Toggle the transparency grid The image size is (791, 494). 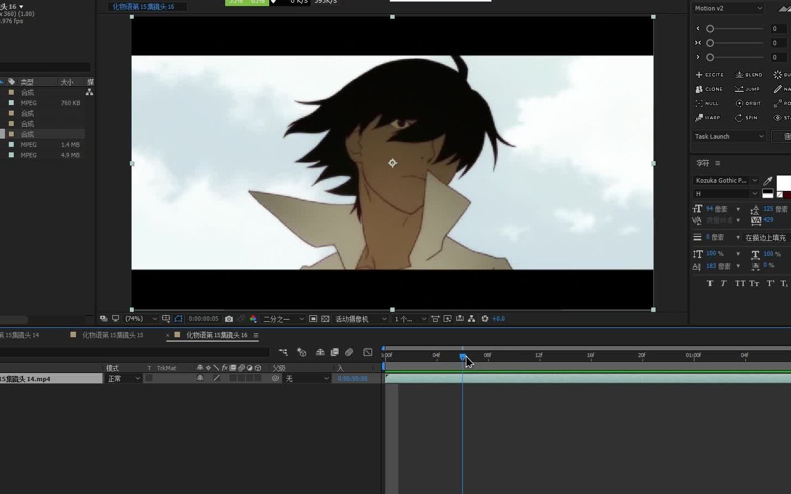click(325, 319)
